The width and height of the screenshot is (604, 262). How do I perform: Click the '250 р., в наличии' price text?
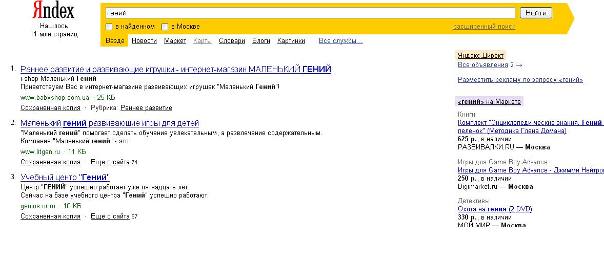(485, 179)
